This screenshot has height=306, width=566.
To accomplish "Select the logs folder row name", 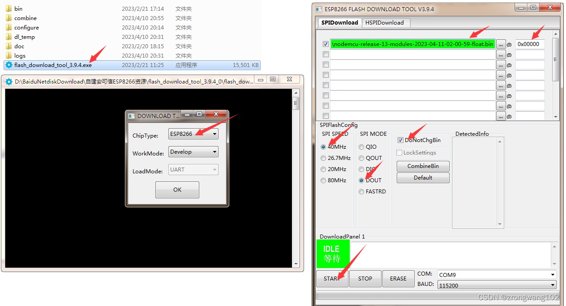I will click(x=20, y=55).
